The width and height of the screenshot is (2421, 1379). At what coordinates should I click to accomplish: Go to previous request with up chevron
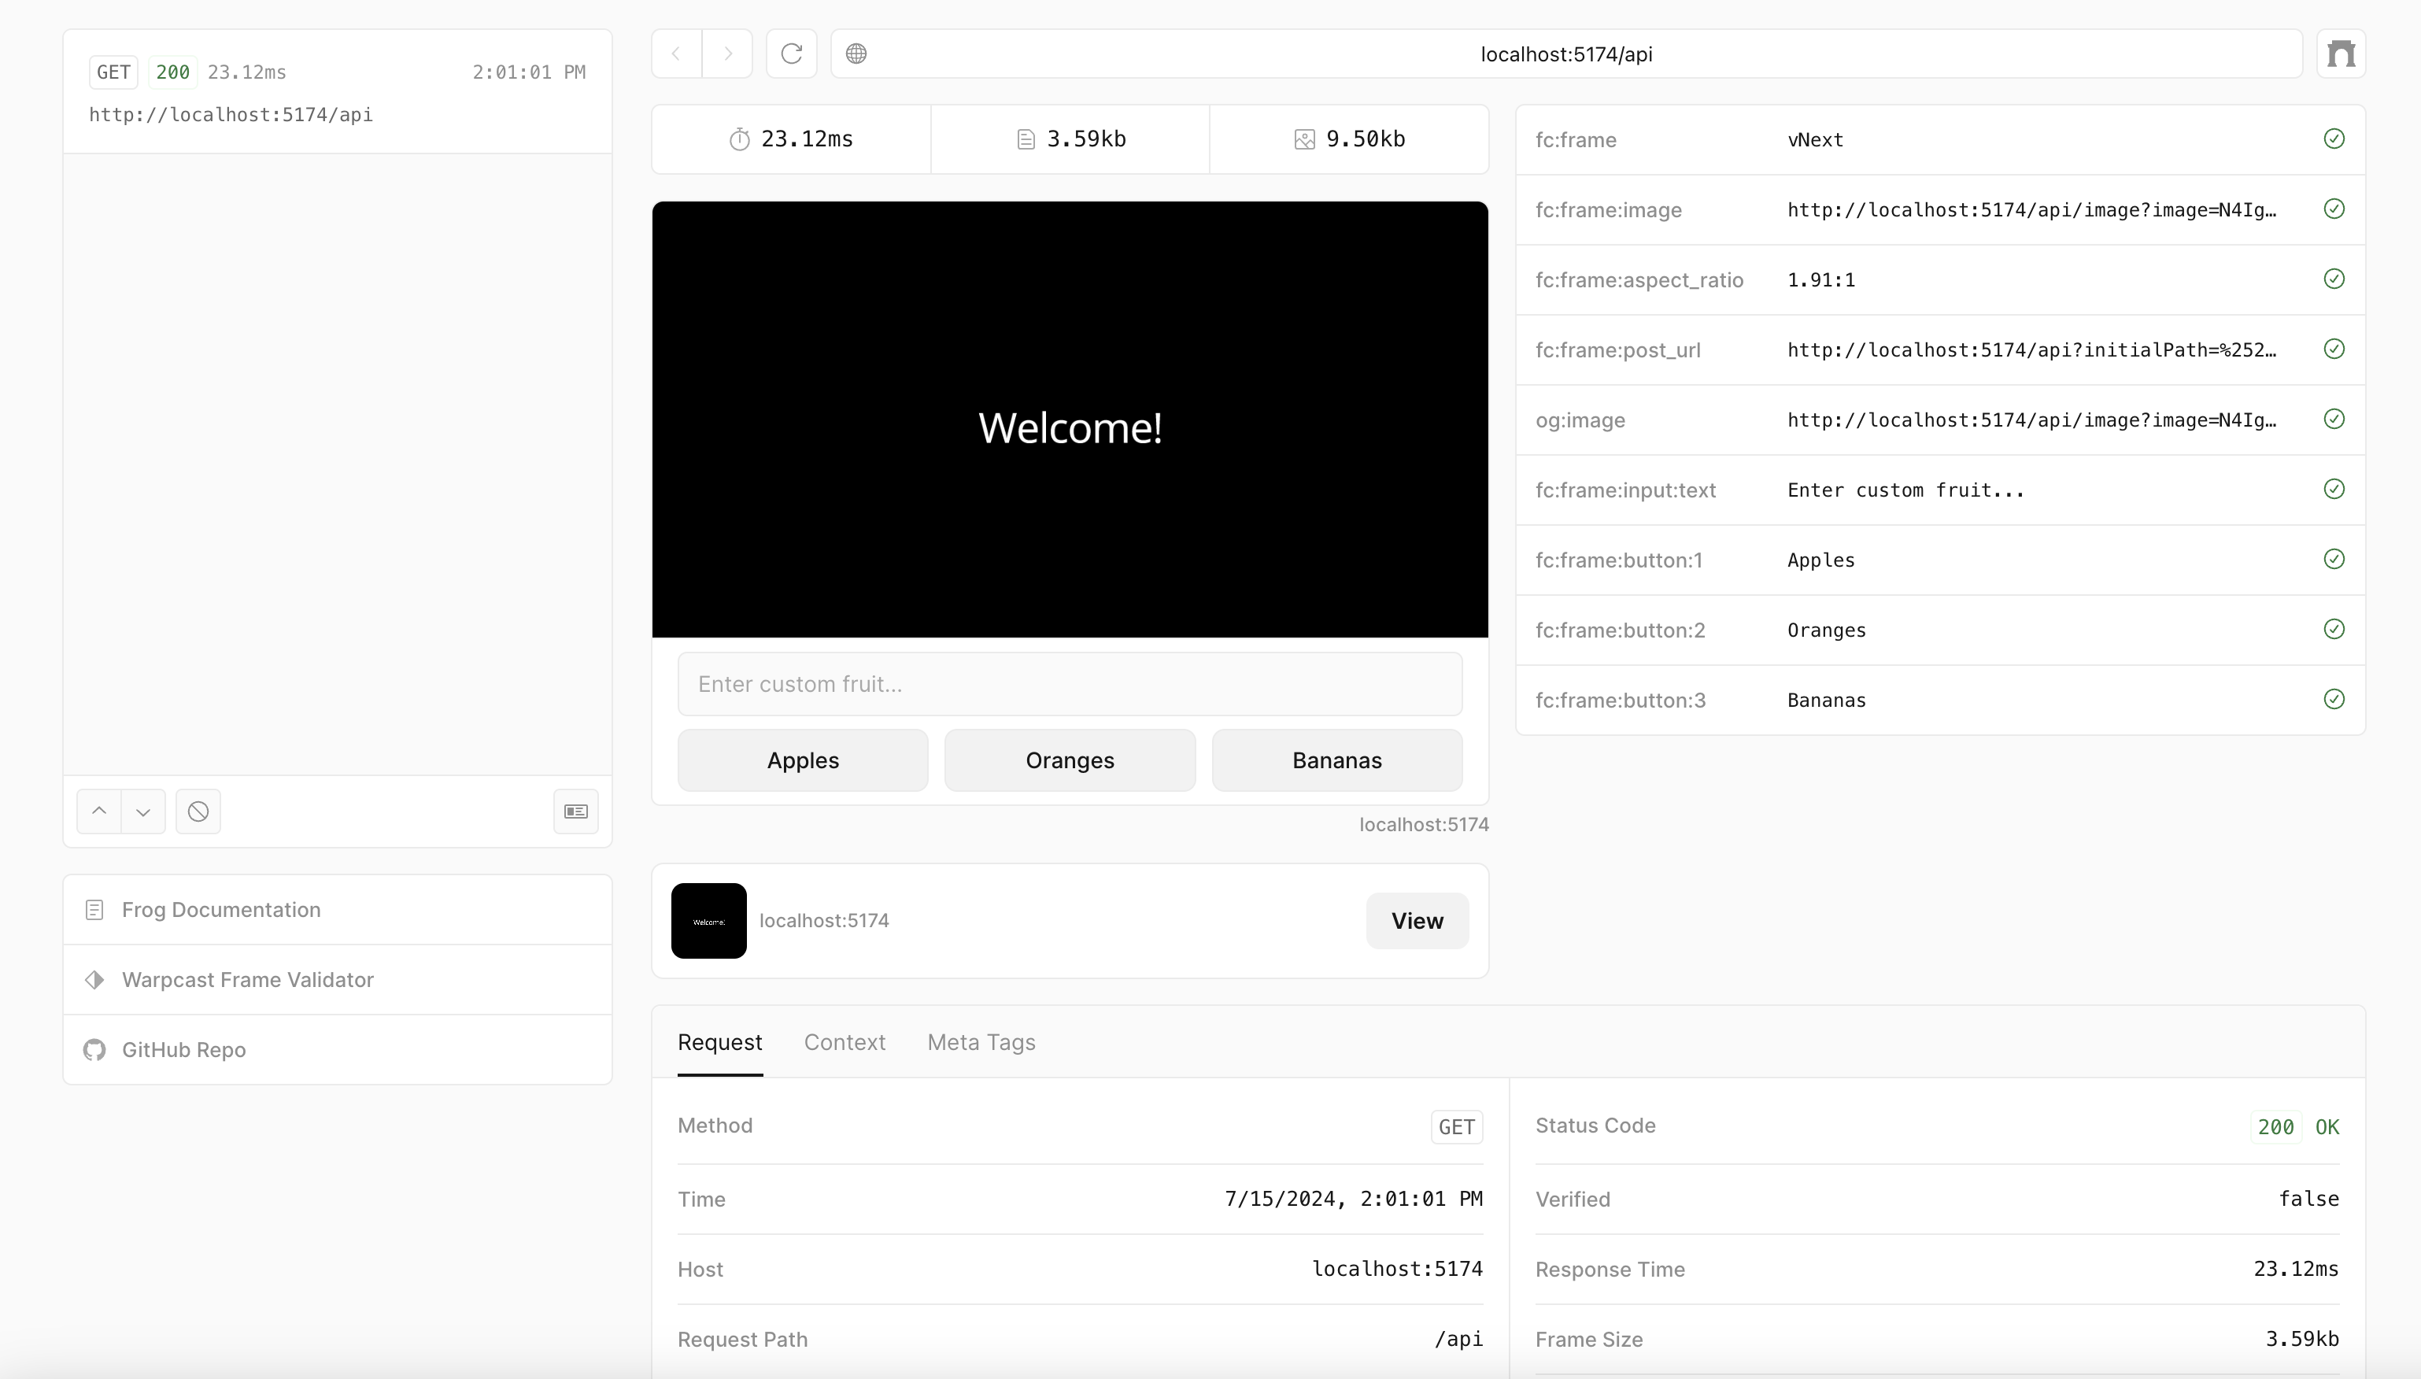click(x=98, y=812)
